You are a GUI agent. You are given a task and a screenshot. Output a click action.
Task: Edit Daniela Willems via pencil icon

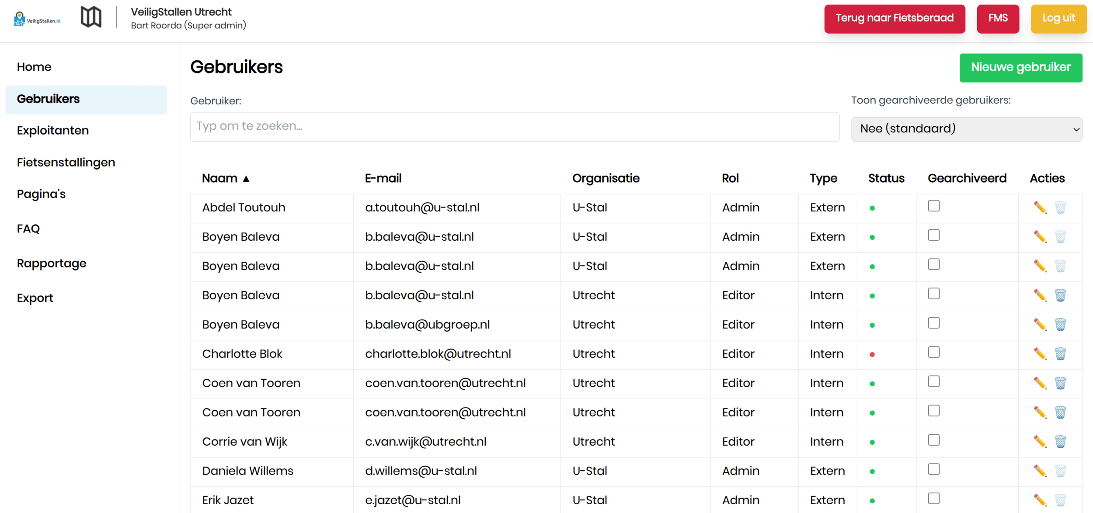tap(1040, 471)
